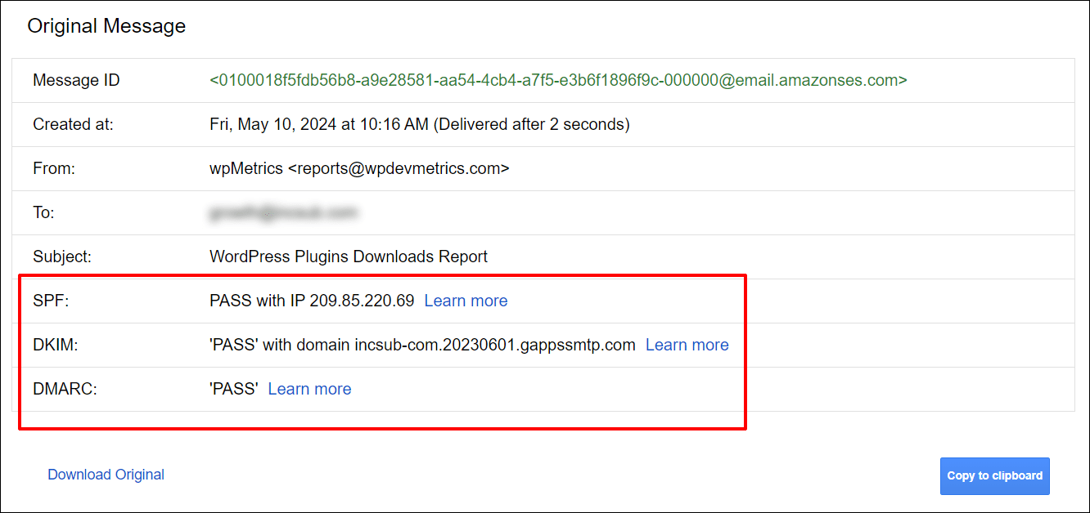Click the DKIM PASS value with gappssmtp domain
Viewport: 1090px width, 513px height.
422,344
